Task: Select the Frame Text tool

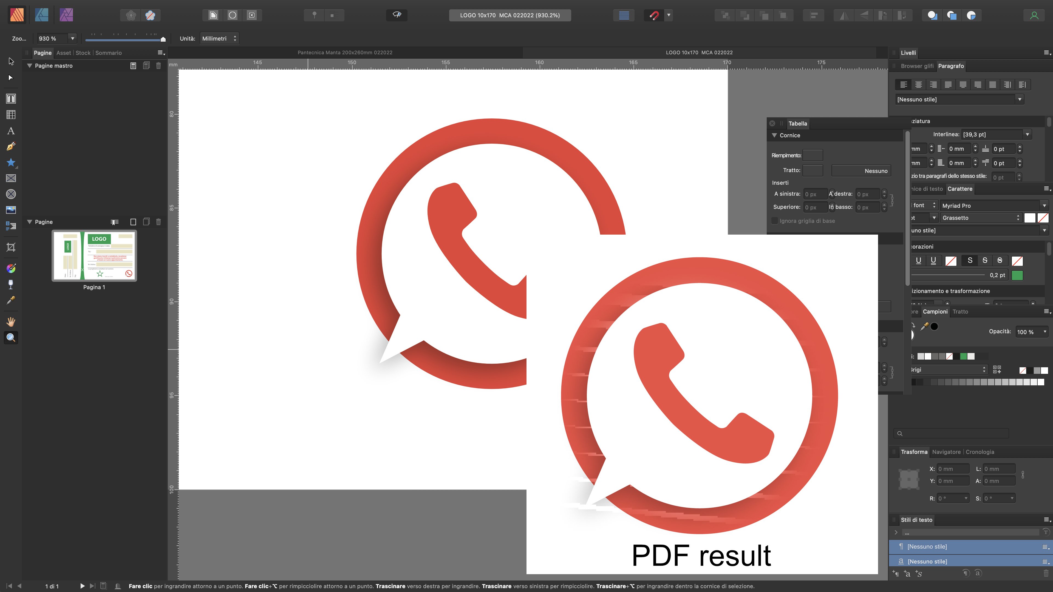Action: click(11, 98)
